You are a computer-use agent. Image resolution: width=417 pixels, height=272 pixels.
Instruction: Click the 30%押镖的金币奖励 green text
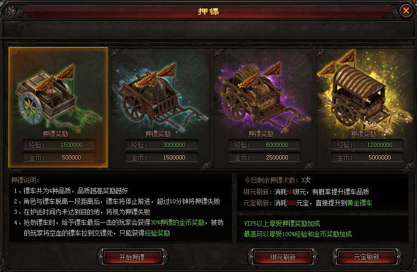pos(178,222)
